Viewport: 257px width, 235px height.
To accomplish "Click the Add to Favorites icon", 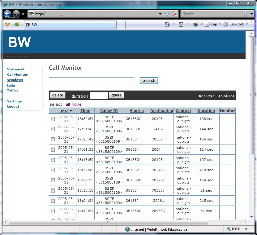I will (17, 24).
